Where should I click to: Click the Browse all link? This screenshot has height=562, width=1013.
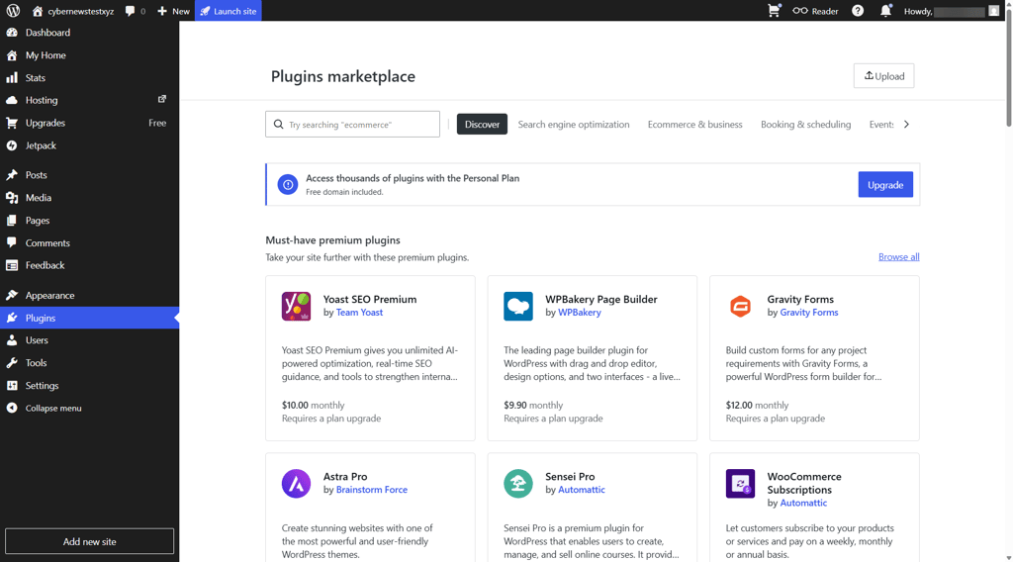click(x=898, y=257)
